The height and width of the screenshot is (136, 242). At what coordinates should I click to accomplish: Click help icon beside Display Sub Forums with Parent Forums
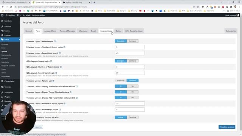coord(77,87)
